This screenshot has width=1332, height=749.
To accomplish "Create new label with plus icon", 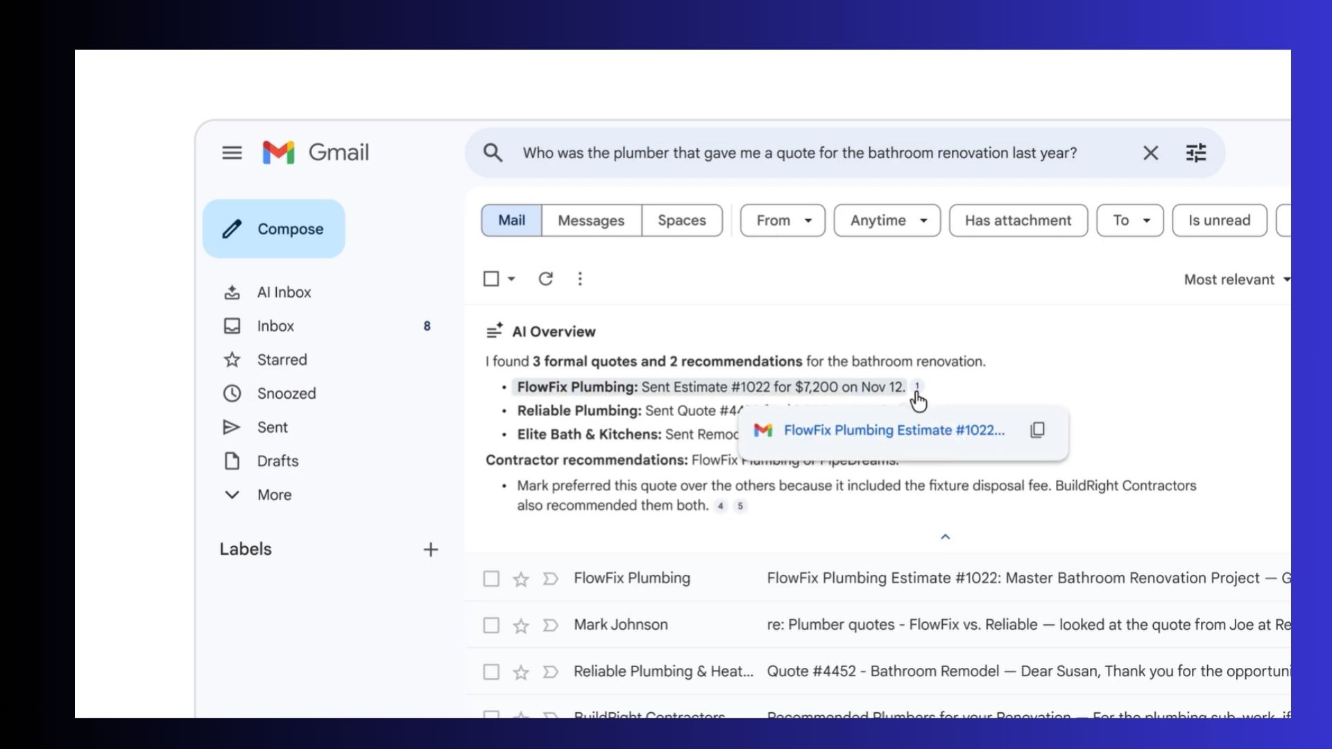I will click(x=430, y=549).
